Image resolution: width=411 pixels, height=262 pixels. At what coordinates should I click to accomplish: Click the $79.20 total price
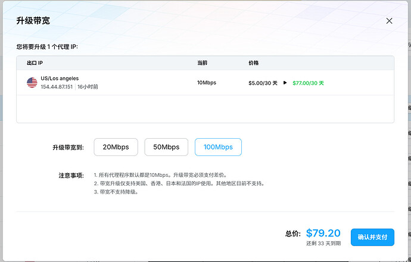(x=323, y=233)
